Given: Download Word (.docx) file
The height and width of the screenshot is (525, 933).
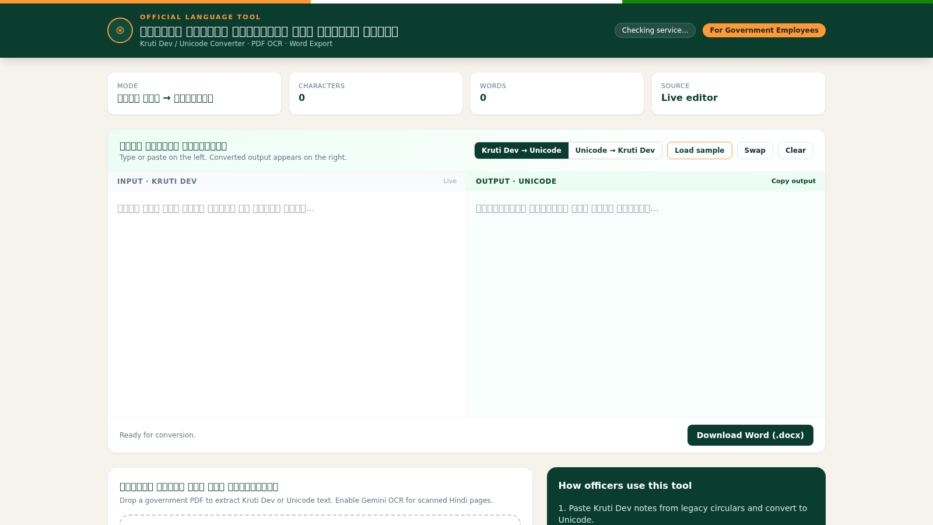Looking at the screenshot, I should coord(750,435).
